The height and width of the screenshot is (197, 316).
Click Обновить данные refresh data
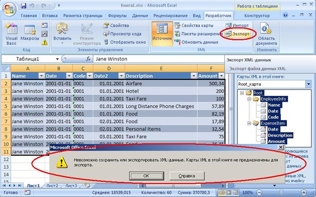pos(196,42)
